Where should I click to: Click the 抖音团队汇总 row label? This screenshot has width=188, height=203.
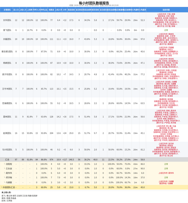(x=9, y=187)
